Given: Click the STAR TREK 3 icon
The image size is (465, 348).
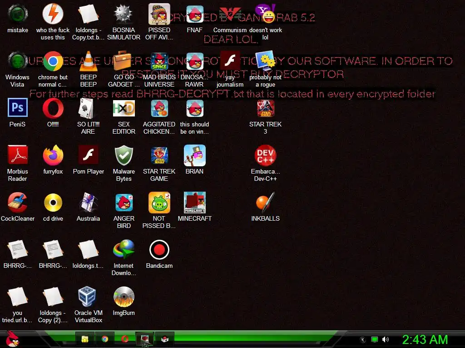Looking at the screenshot, I should [x=265, y=108].
